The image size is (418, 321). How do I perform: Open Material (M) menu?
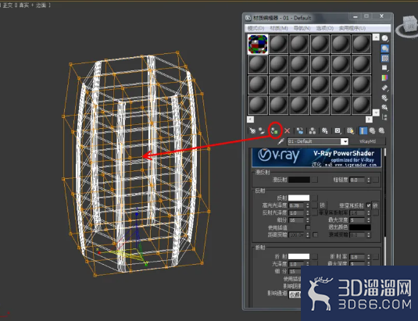coord(279,28)
